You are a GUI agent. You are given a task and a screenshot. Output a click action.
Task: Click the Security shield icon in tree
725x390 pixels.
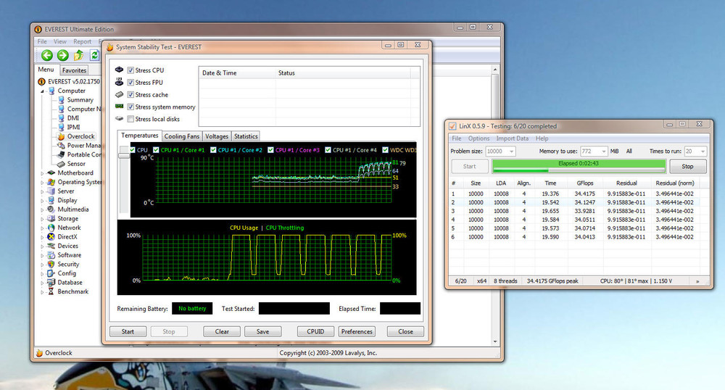click(51, 264)
